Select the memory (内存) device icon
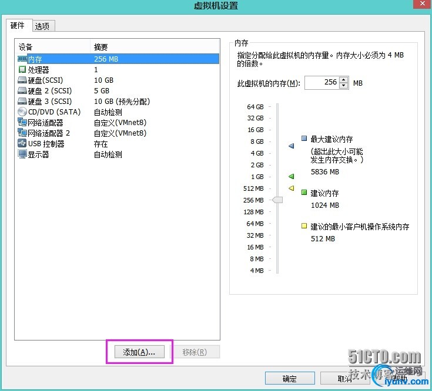432x391 pixels. [22, 59]
